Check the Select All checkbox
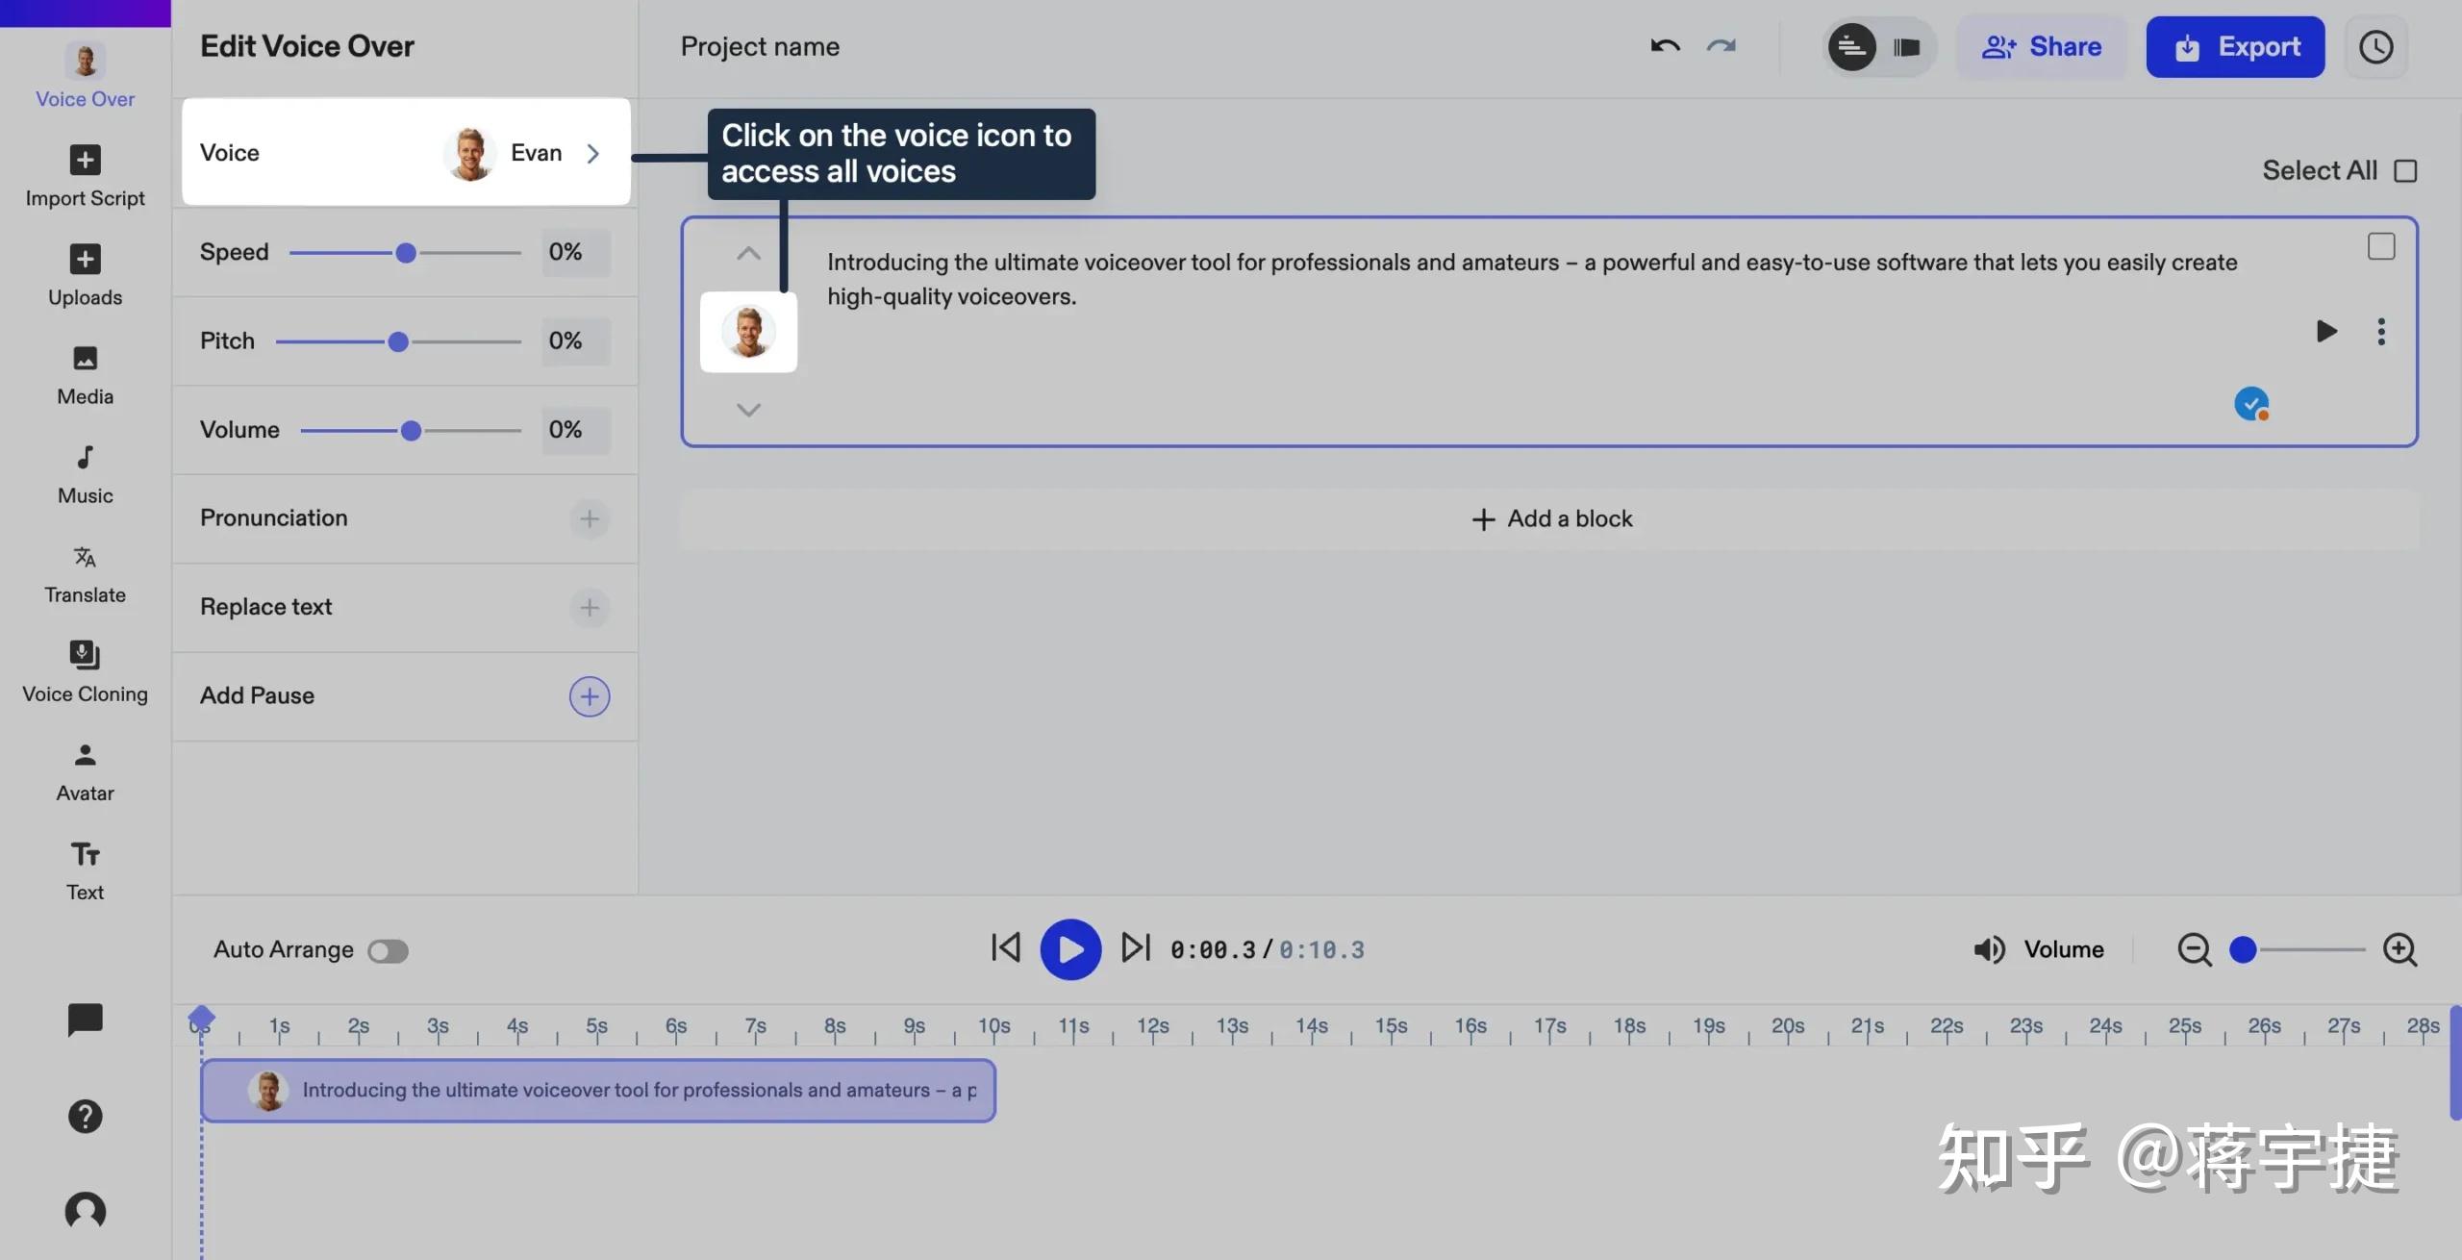 2405,171
